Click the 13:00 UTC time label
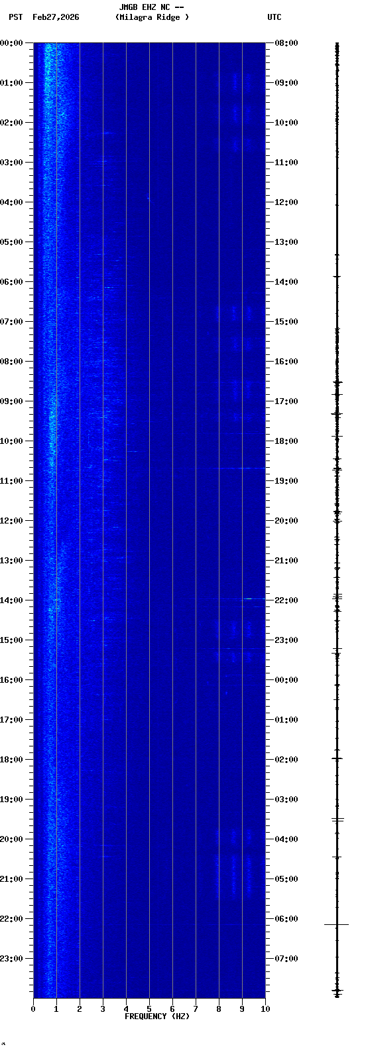Image resolution: width=366 pixels, height=1051 pixels. pos(286,242)
